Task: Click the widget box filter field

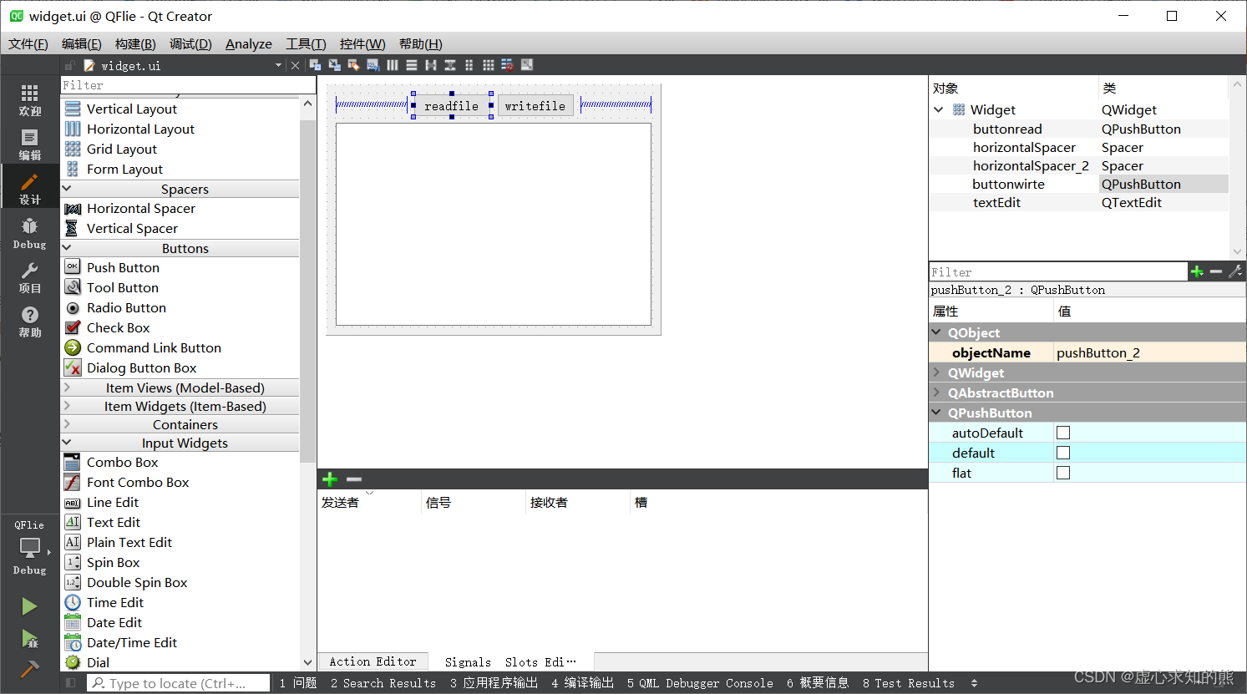Action: click(188, 85)
